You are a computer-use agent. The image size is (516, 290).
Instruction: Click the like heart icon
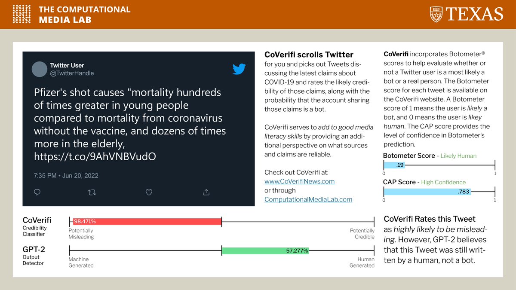(149, 192)
